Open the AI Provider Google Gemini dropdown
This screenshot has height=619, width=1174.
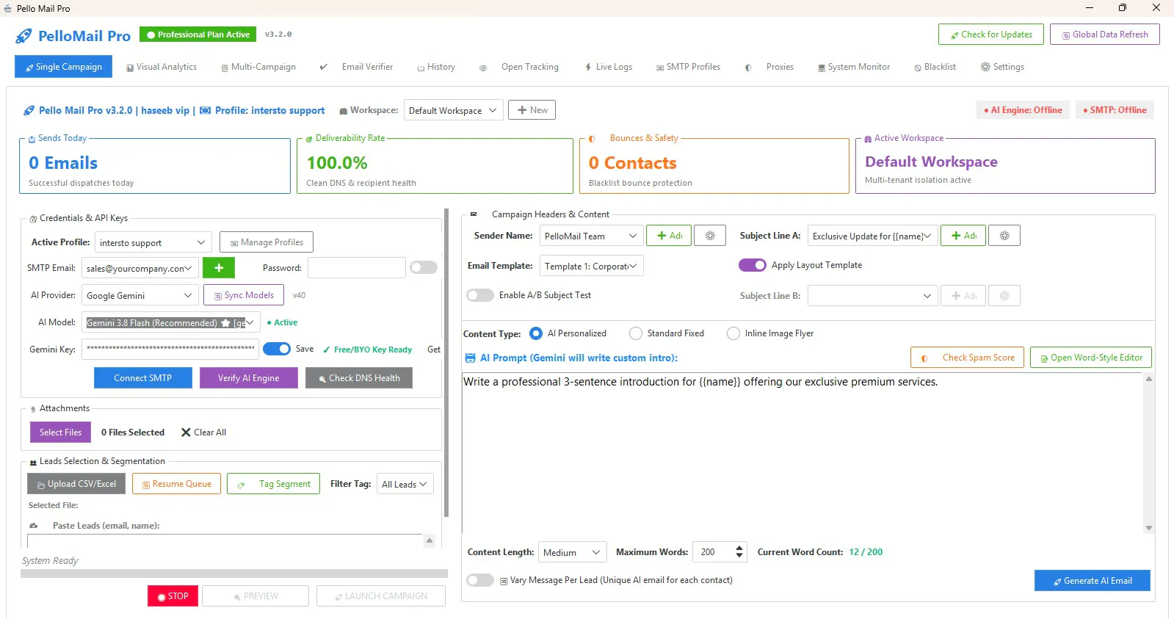[x=139, y=295]
